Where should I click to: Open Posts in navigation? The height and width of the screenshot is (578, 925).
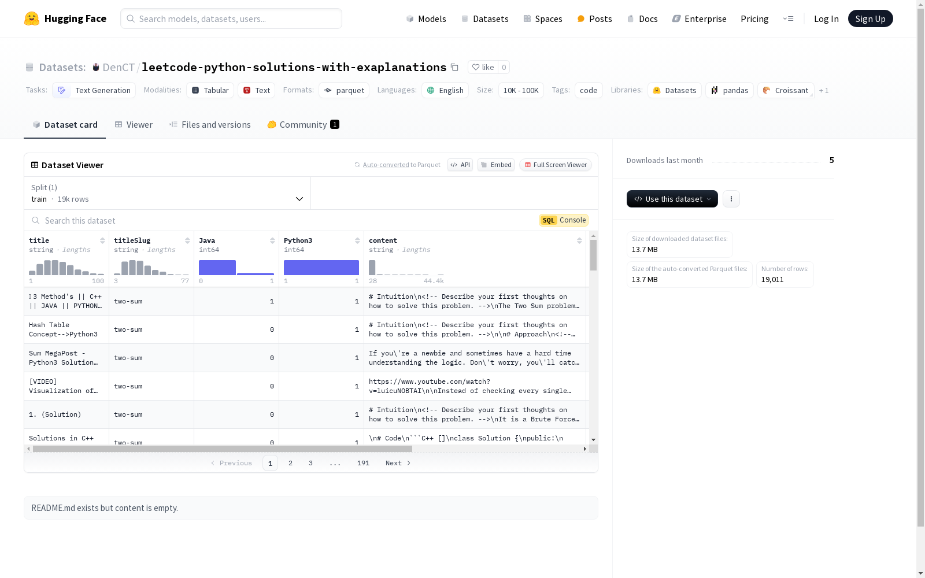[594, 18]
